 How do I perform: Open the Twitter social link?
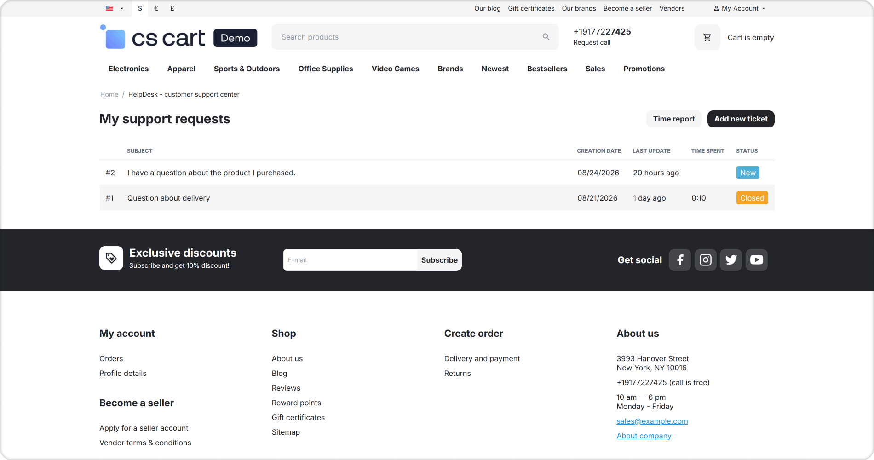[x=731, y=260]
